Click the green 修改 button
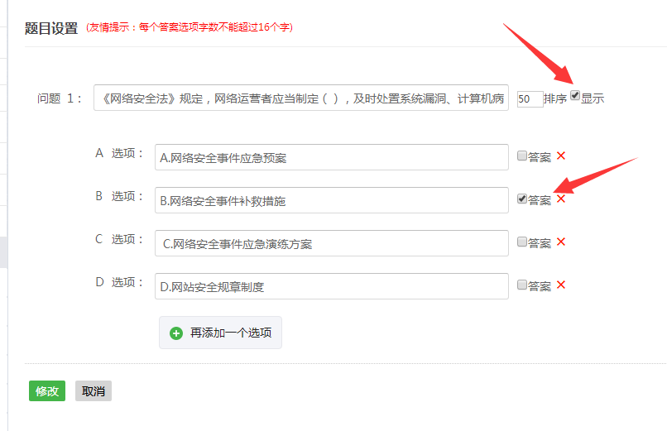This screenshot has height=431, width=667. pyautogui.click(x=47, y=390)
